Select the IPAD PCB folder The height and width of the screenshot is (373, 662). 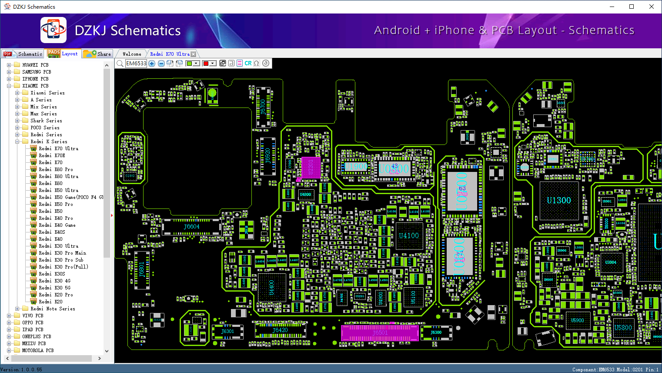click(33, 329)
